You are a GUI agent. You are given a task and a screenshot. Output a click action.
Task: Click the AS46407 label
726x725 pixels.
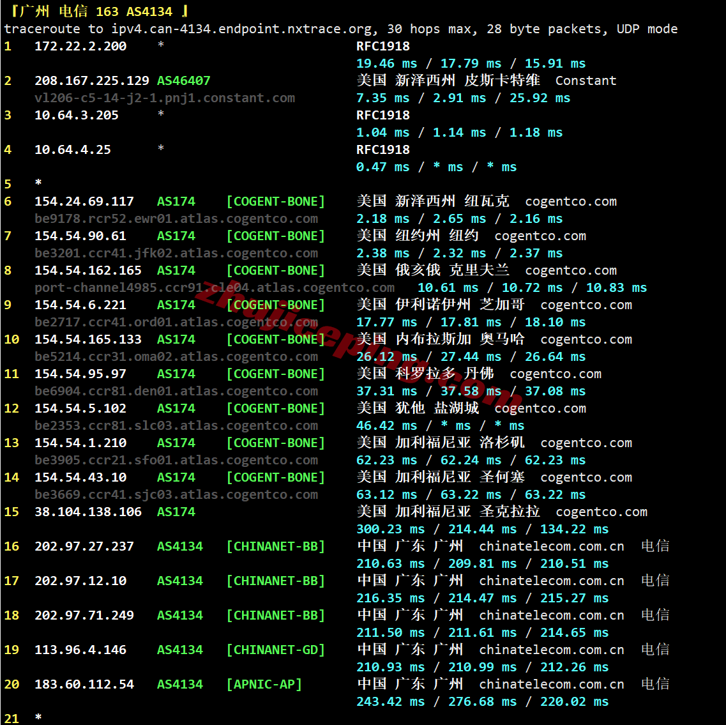(183, 80)
